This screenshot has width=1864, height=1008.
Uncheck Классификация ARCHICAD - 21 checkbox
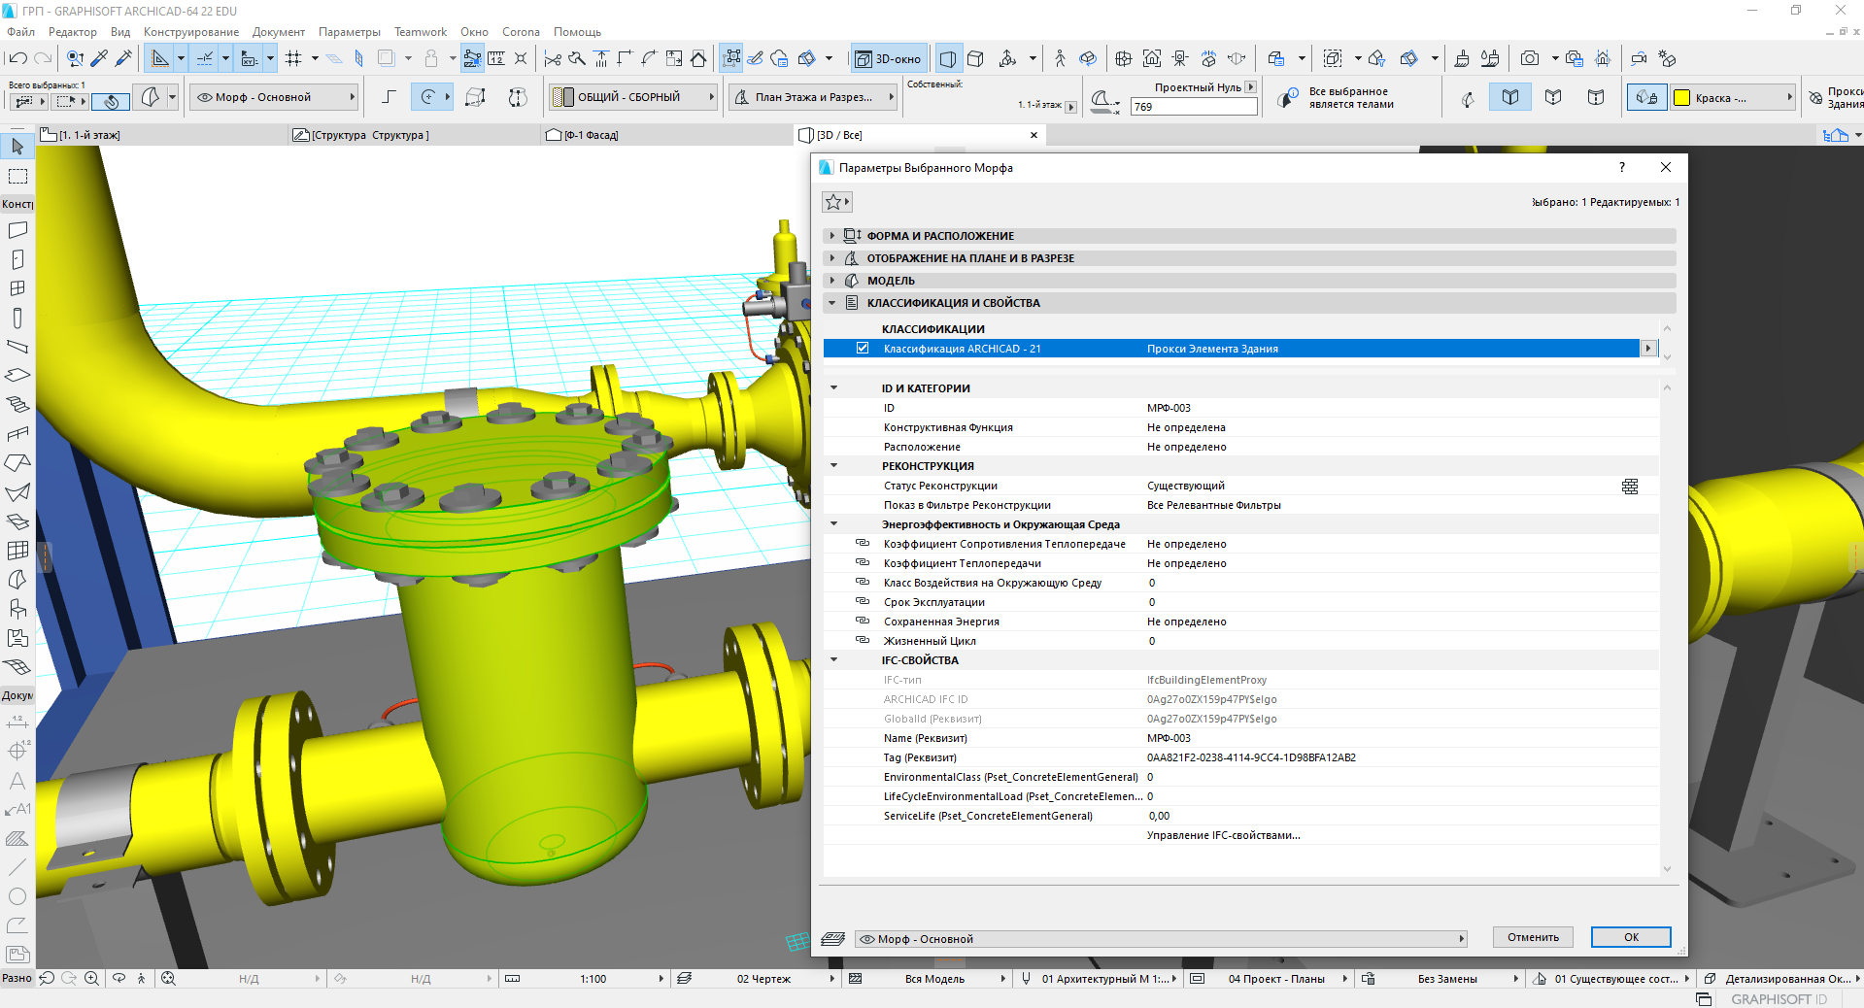coord(863,349)
